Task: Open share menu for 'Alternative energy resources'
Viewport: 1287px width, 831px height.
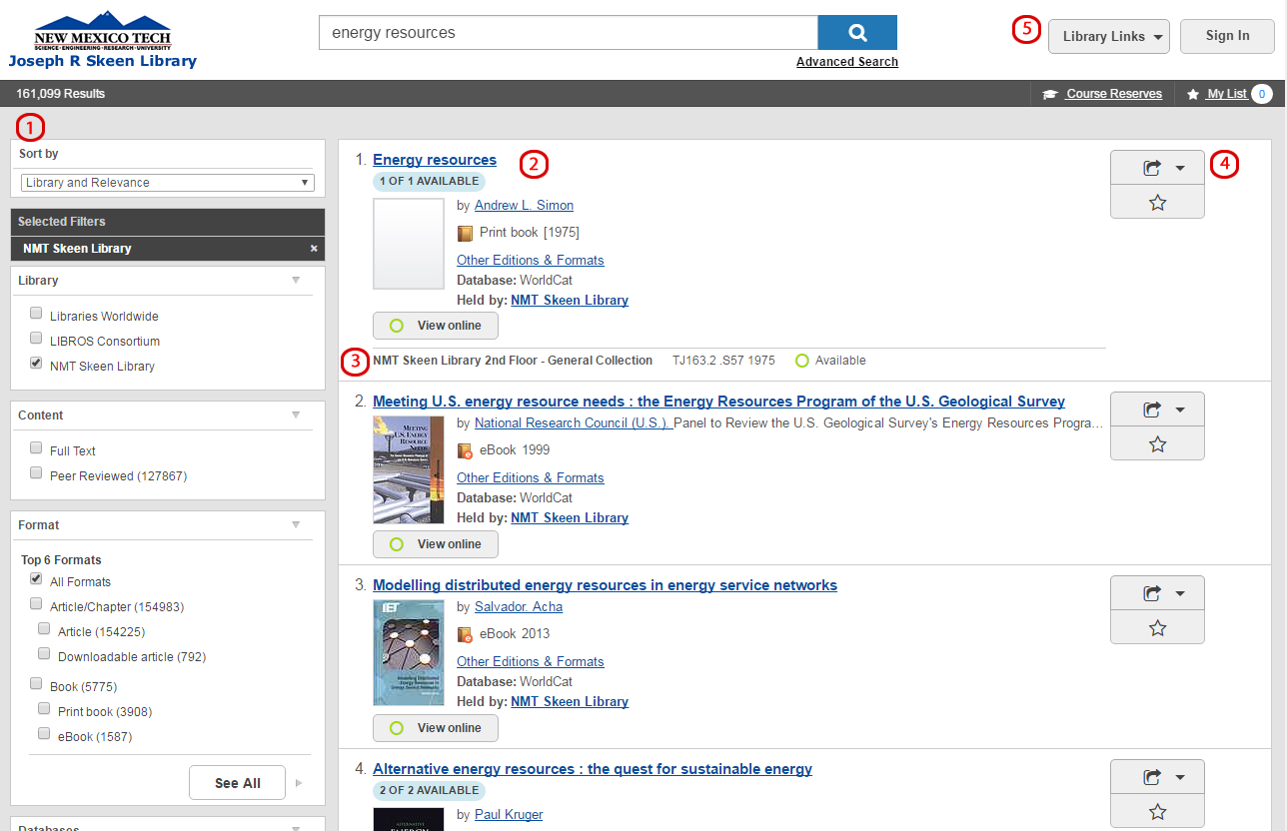Action: 1157,777
